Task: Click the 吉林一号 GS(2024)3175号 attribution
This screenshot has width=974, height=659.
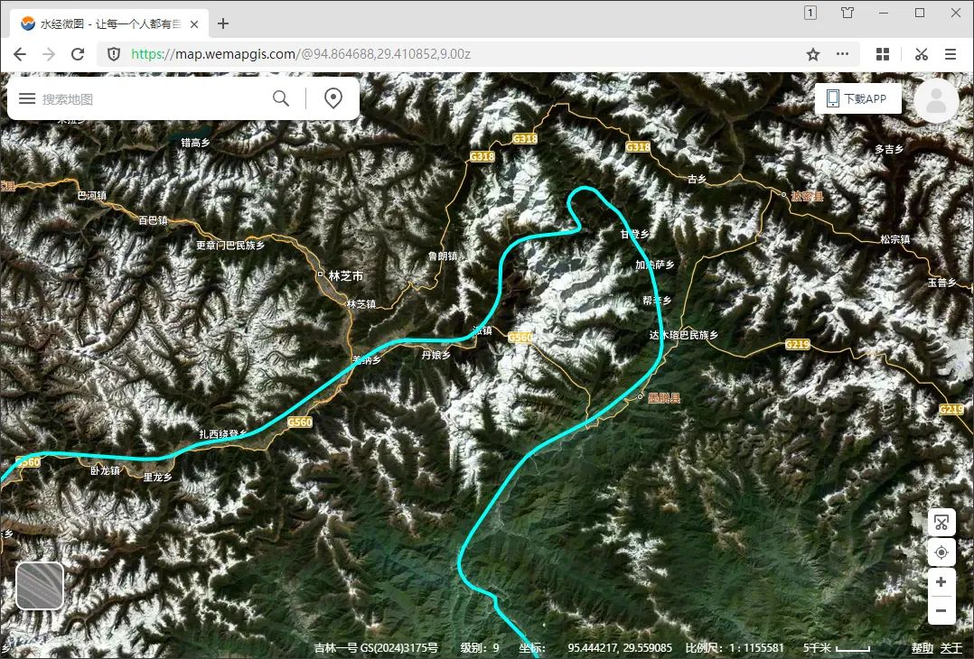Action: pyautogui.click(x=376, y=648)
